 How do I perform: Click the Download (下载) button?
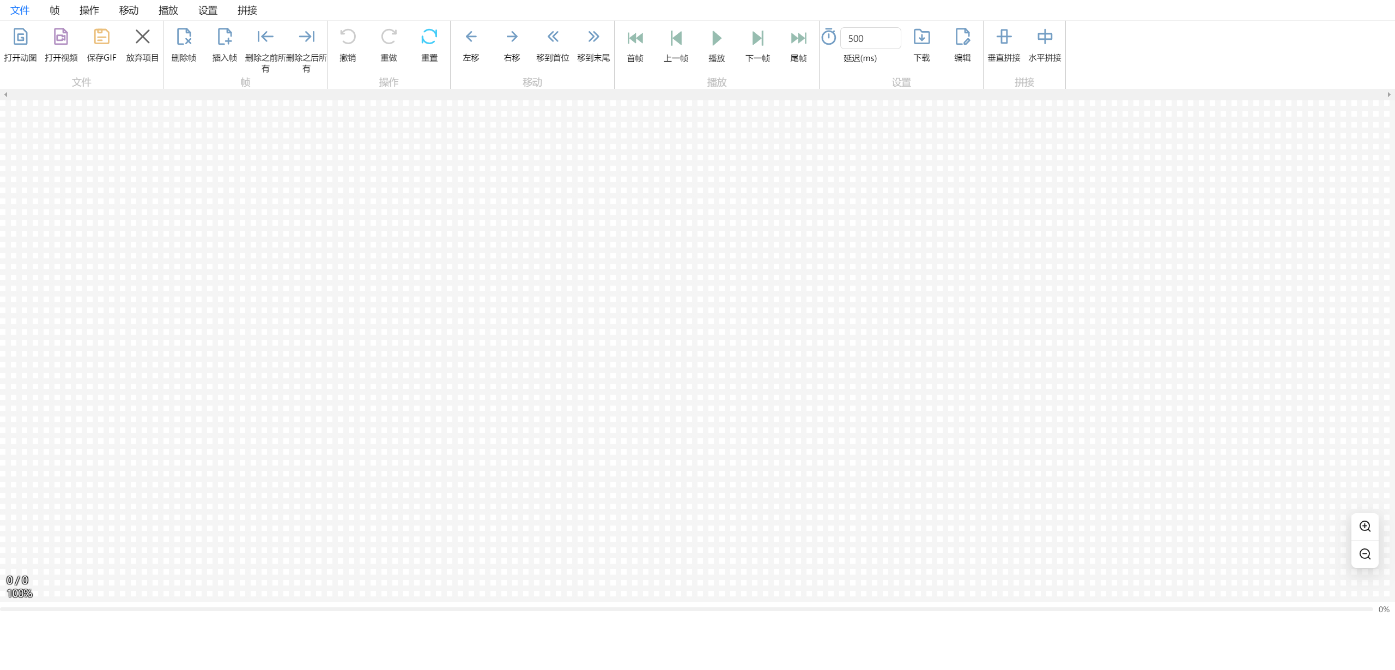pyautogui.click(x=921, y=37)
